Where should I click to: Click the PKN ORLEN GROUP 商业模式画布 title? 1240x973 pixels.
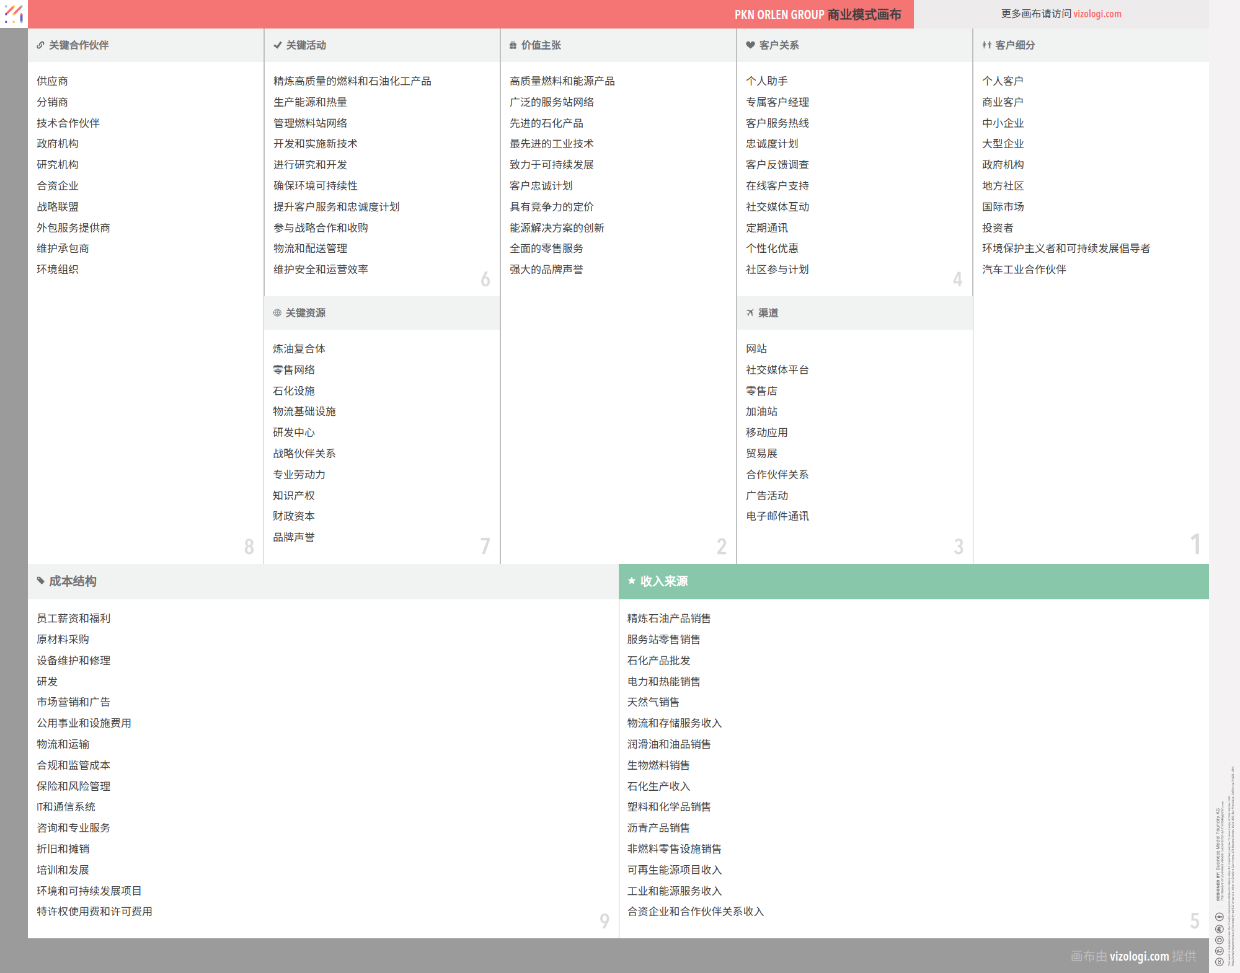[817, 15]
